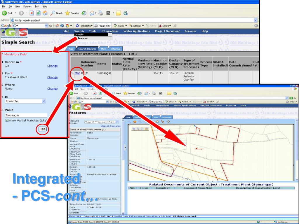Click the AutoLink button in top Google toolbar
This screenshot has width=299, height=224.
tap(135, 26)
